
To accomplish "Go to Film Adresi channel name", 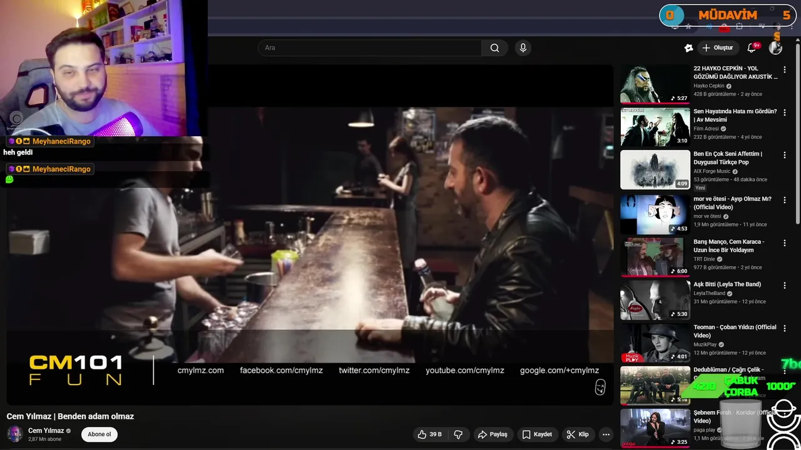I will pyautogui.click(x=706, y=129).
